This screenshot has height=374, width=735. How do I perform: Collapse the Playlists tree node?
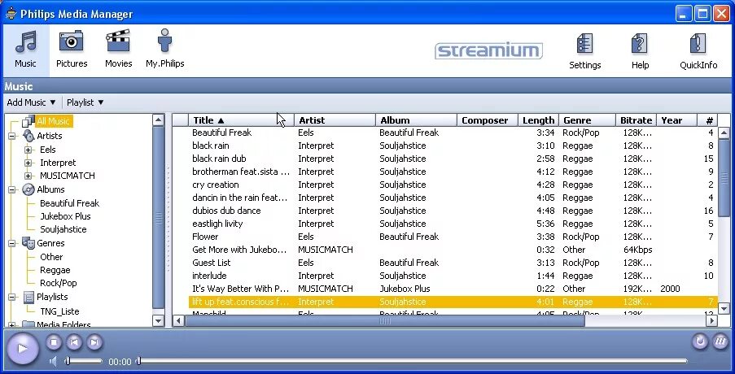coord(11,298)
